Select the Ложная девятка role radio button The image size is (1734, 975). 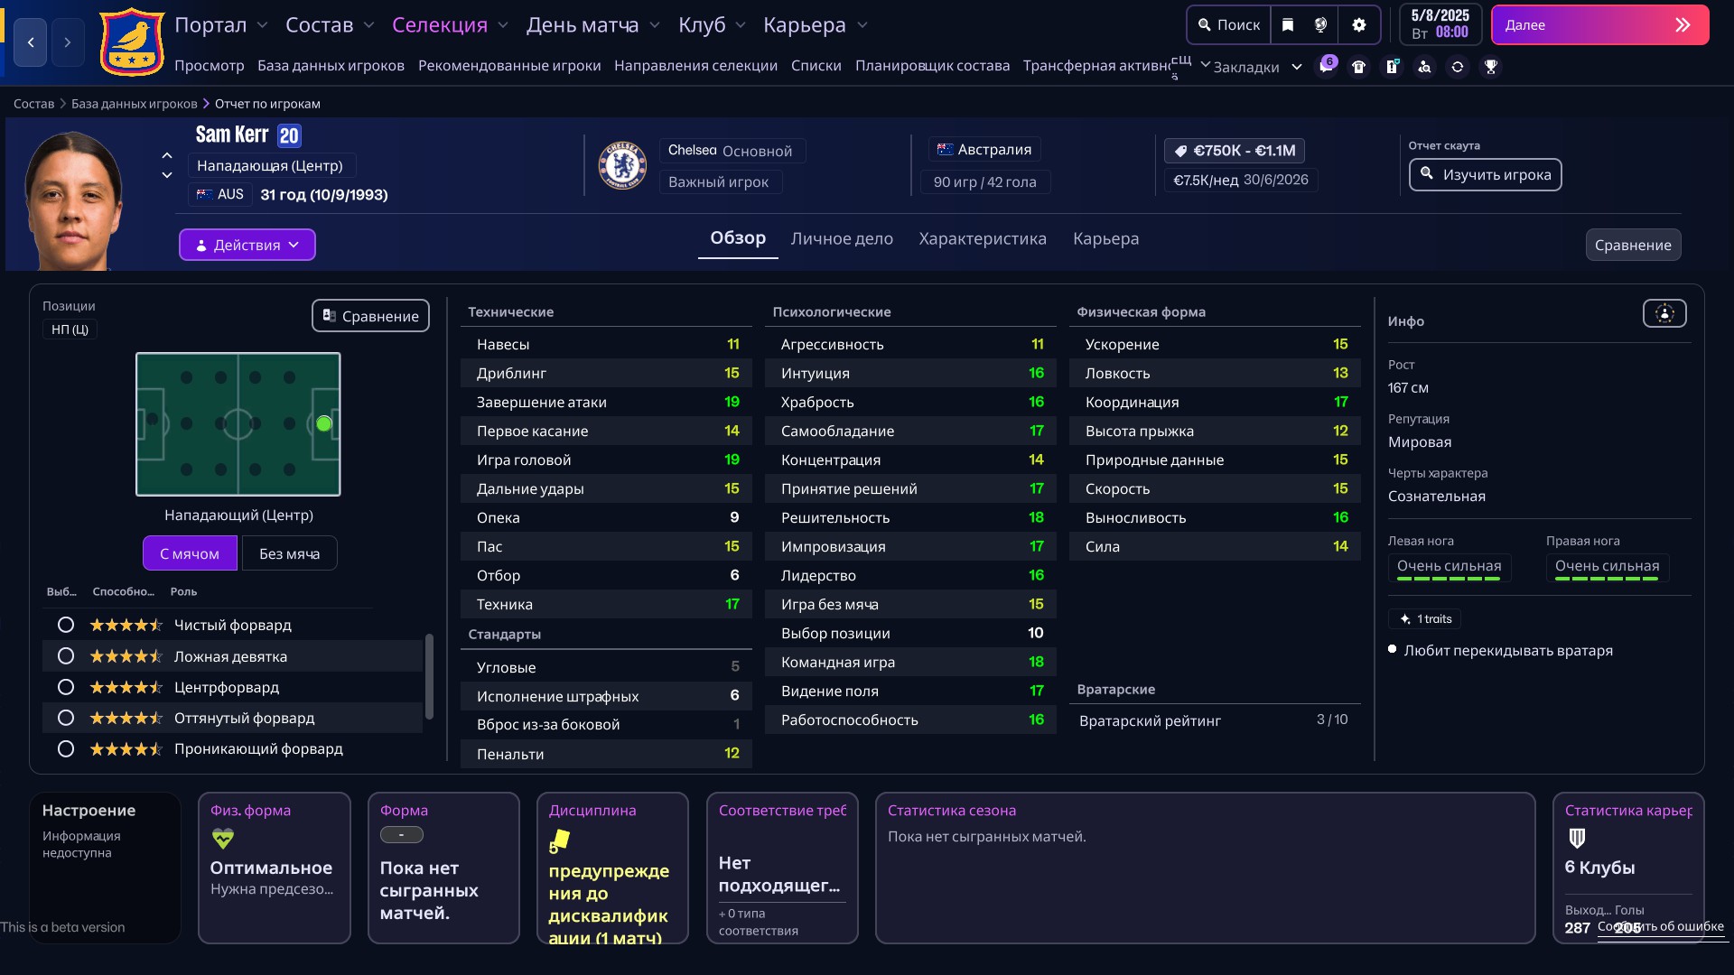point(66,656)
